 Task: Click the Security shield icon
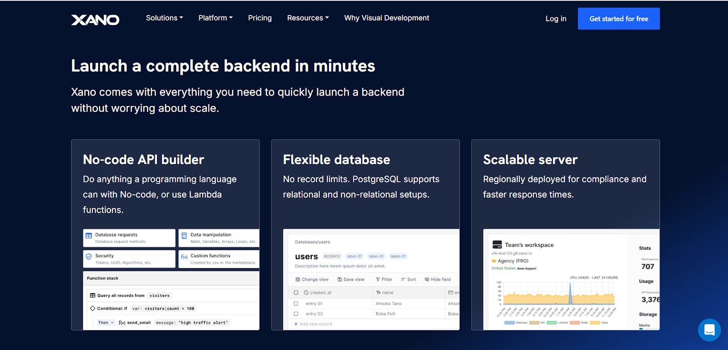tap(89, 256)
